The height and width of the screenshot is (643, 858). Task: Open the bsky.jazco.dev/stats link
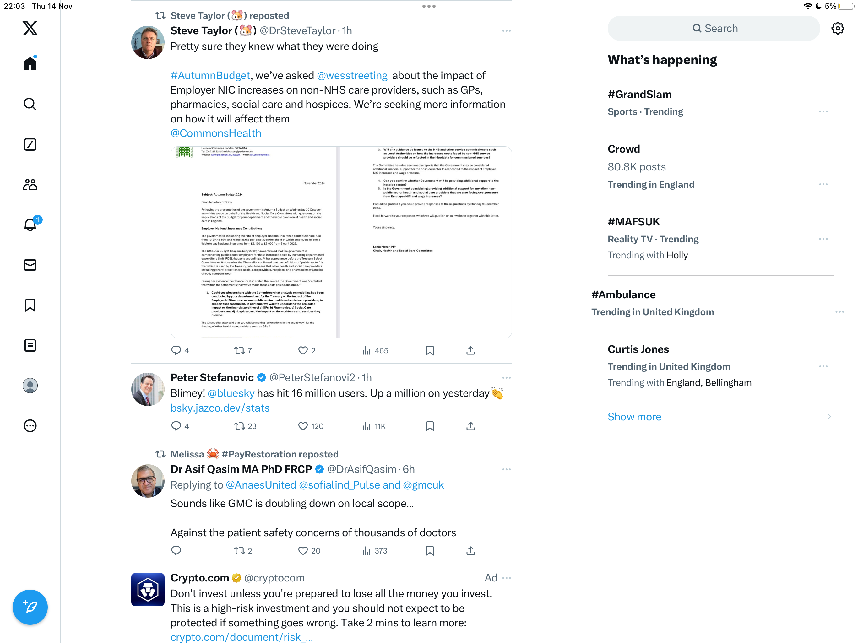[220, 408]
